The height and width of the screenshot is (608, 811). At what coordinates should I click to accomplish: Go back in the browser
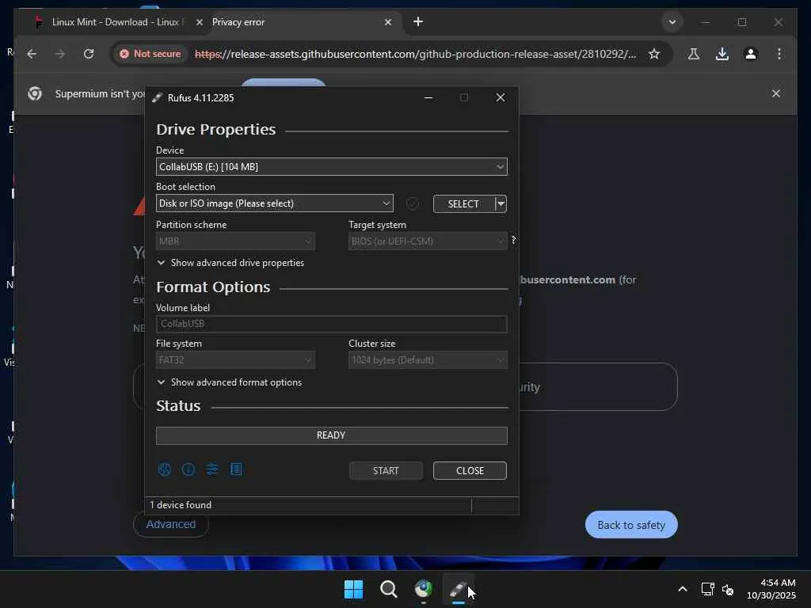click(x=32, y=54)
